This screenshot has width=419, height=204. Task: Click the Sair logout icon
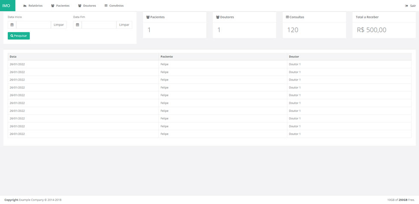point(406,6)
